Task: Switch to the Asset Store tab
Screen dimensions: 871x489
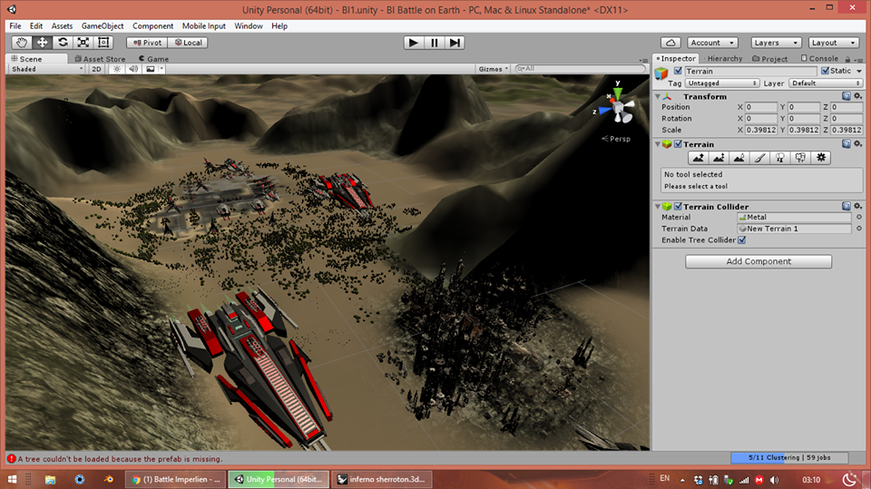Action: [100, 59]
